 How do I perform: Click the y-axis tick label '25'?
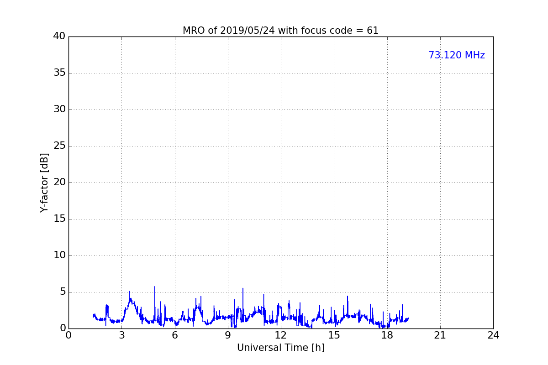click(59, 146)
